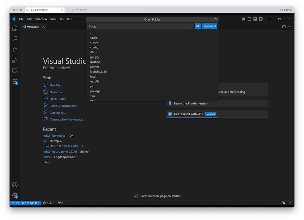Select the Welcome tab
The width and height of the screenshot is (304, 220).
33,27
